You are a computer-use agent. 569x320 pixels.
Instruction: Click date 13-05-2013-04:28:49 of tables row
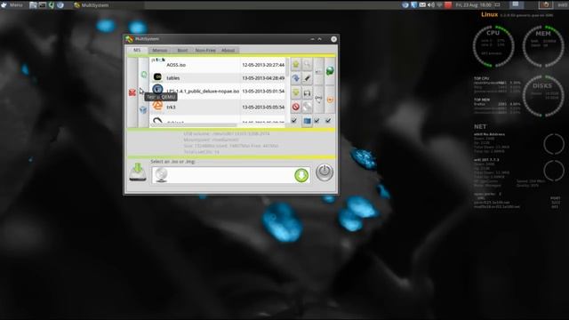point(263,78)
